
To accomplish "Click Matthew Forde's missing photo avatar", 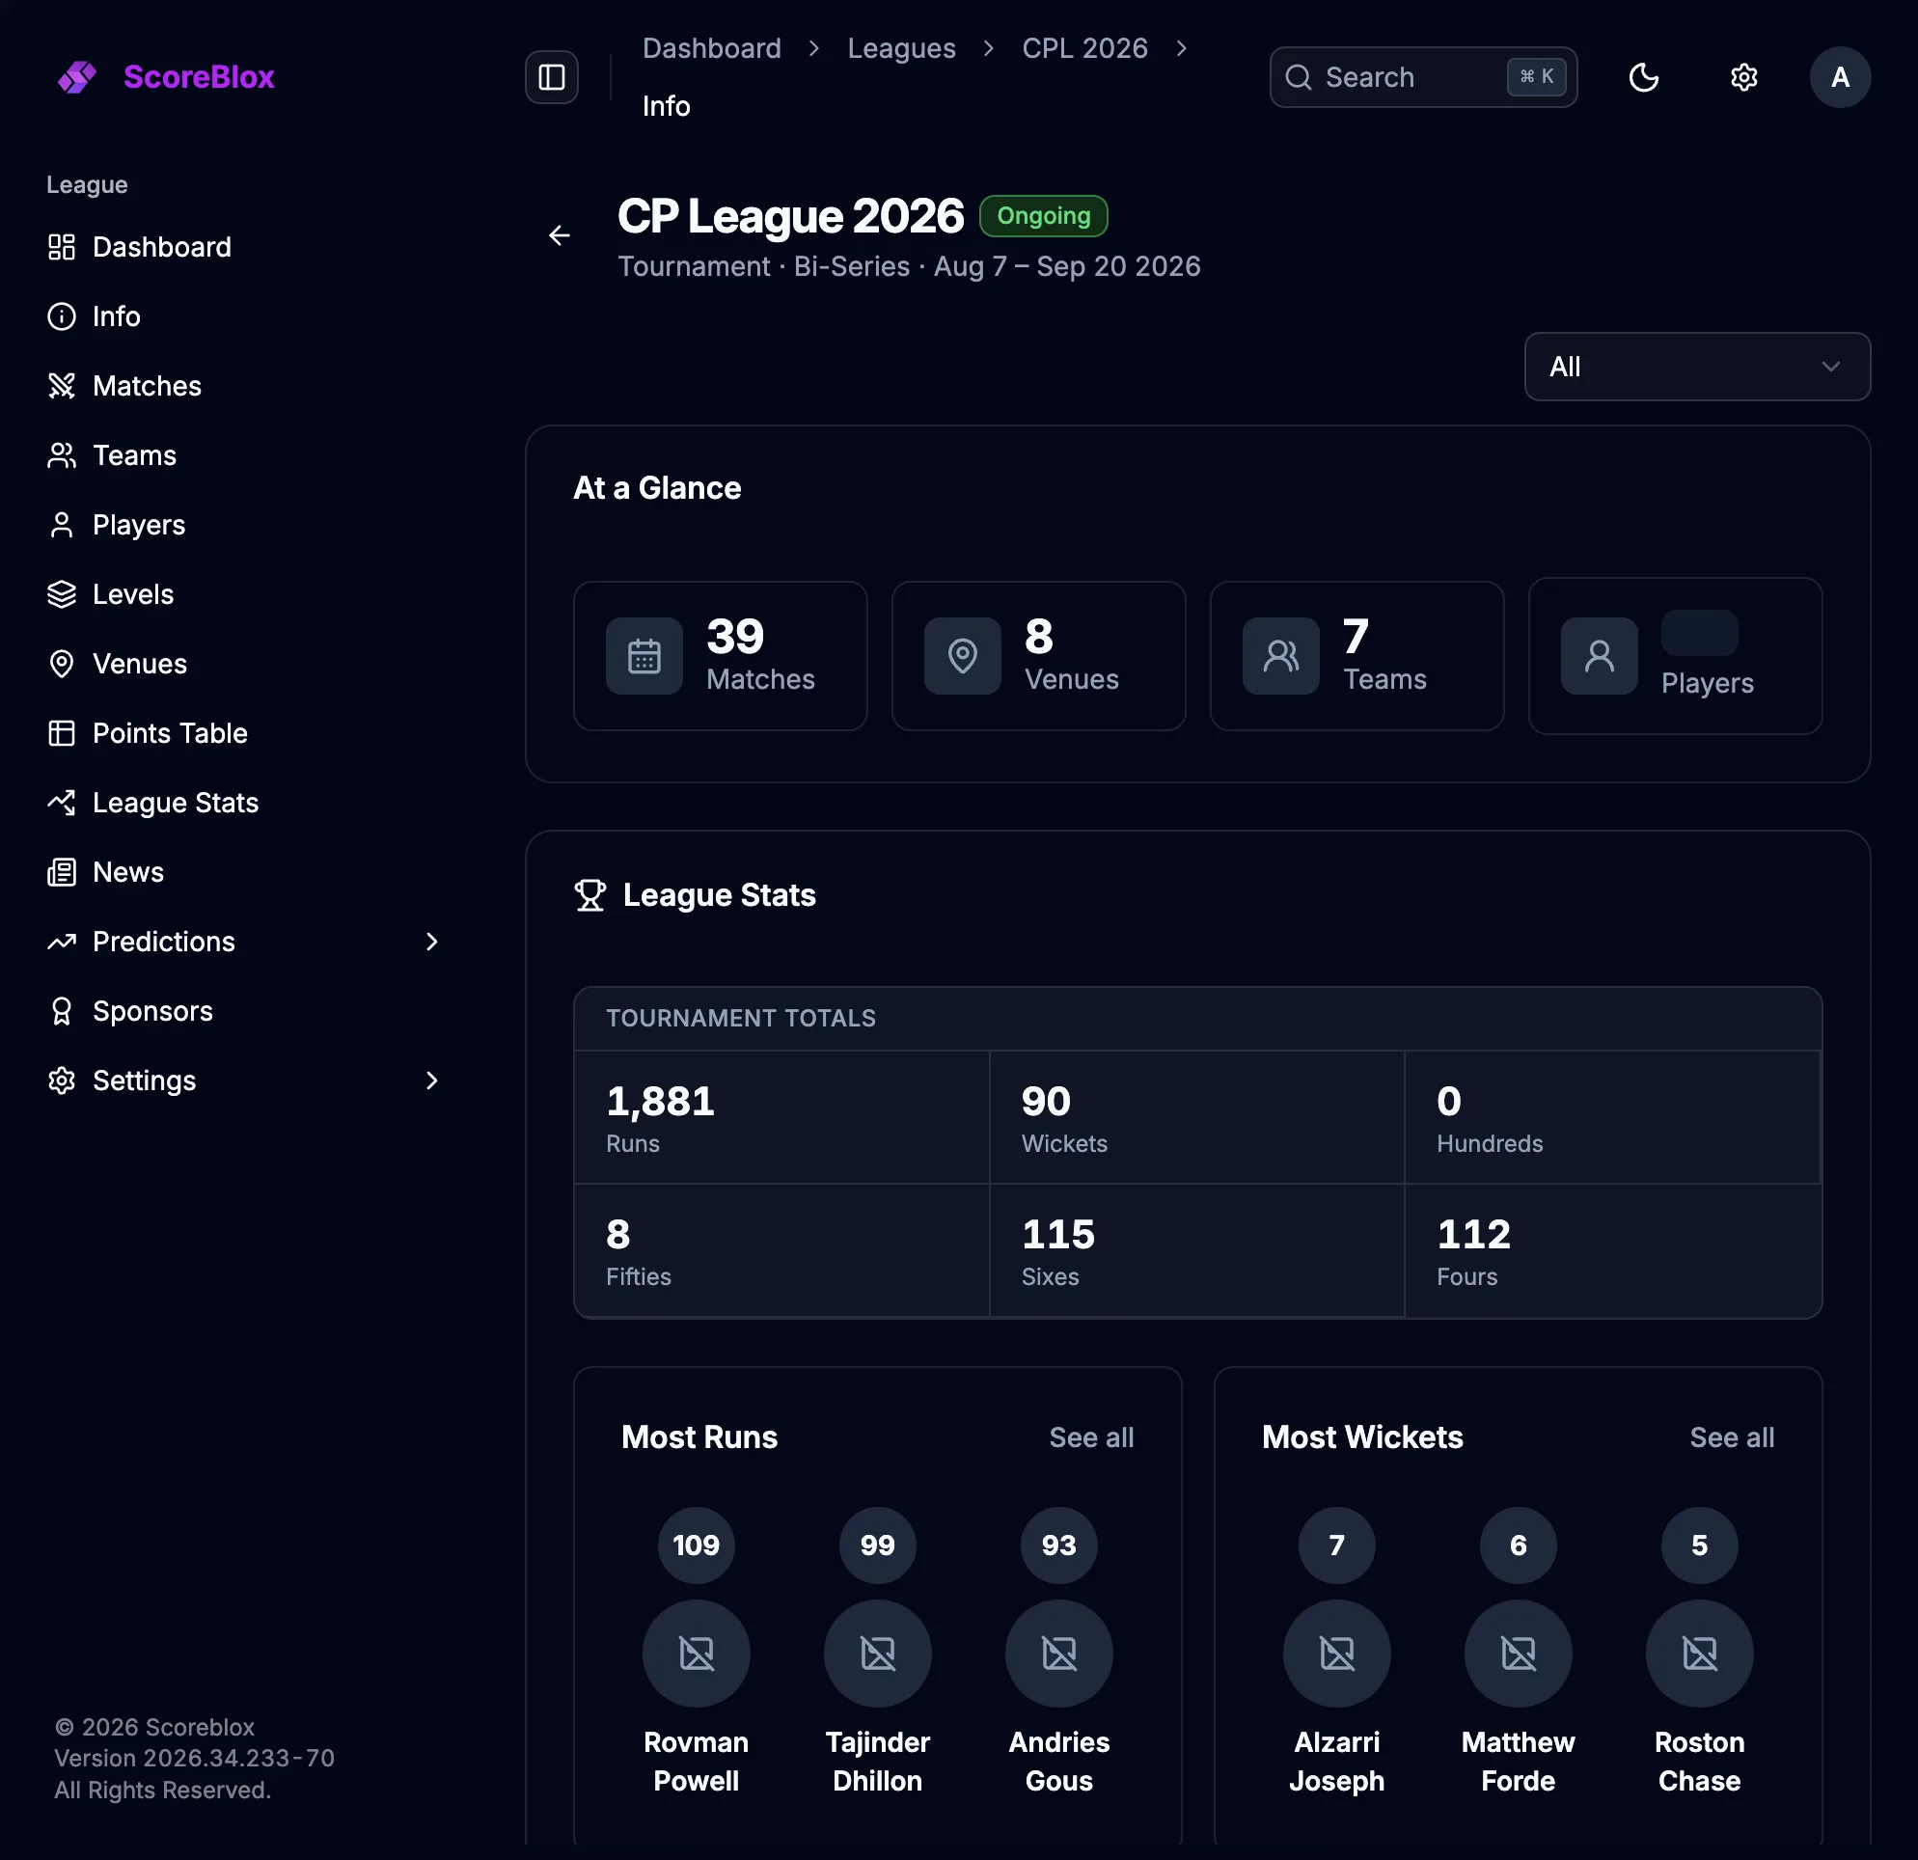I will point(1518,1654).
